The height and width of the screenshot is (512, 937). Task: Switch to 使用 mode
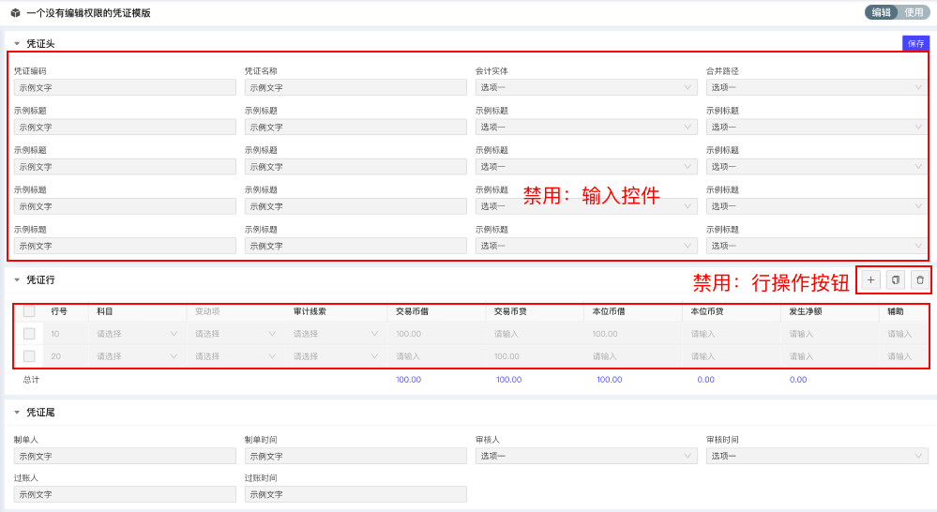[914, 12]
